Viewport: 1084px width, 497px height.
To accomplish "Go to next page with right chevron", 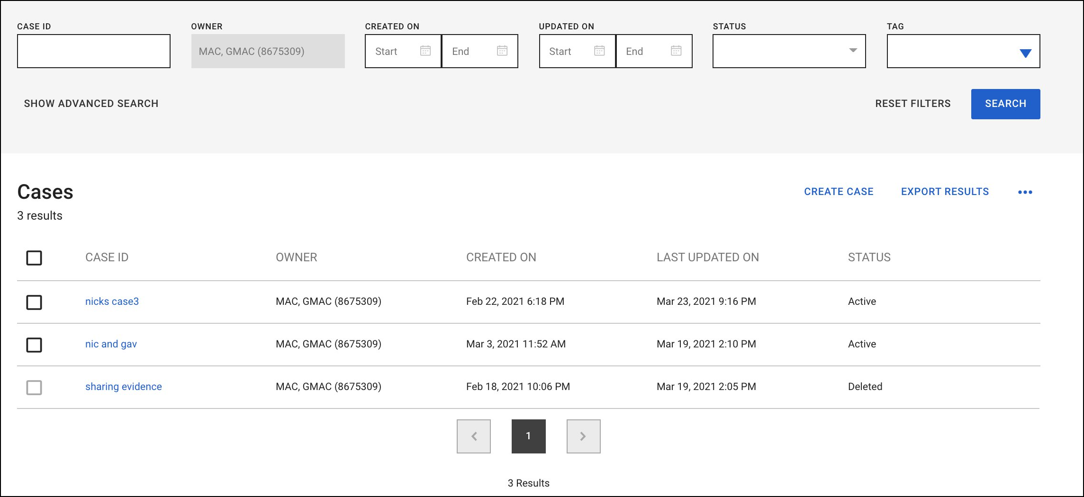I will [x=583, y=436].
